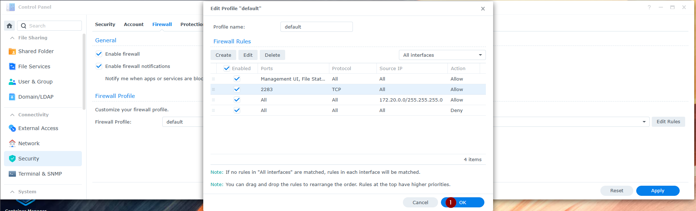696x211 pixels.
Task: Toggle the Enable firewall checkbox
Action: [x=99, y=54]
